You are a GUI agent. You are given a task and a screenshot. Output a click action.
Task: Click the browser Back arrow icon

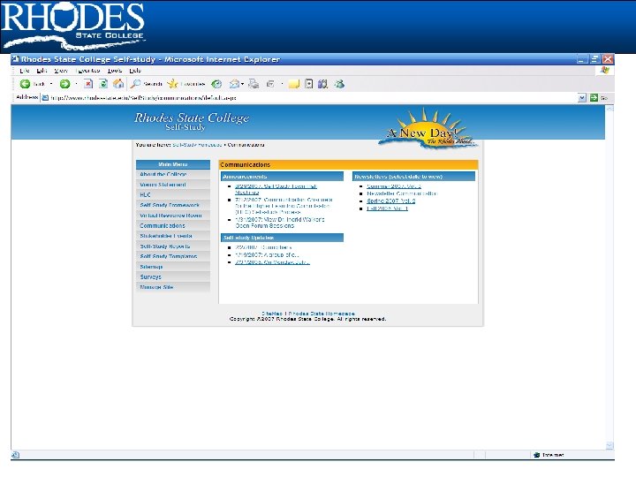[x=25, y=84]
